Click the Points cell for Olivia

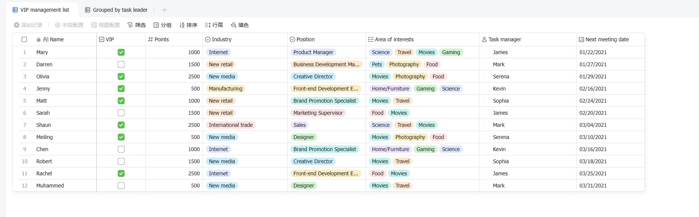(x=174, y=76)
